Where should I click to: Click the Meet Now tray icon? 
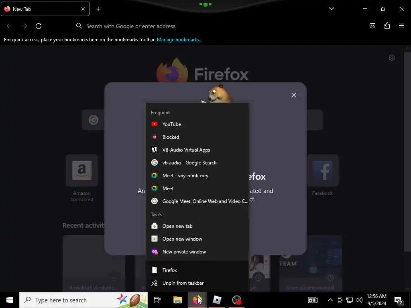click(x=340, y=300)
